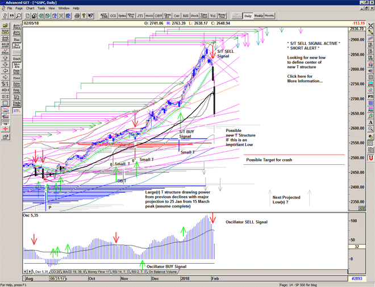The height and width of the screenshot is (287, 375).
Task: Open the Window menu
Action: point(64,9)
